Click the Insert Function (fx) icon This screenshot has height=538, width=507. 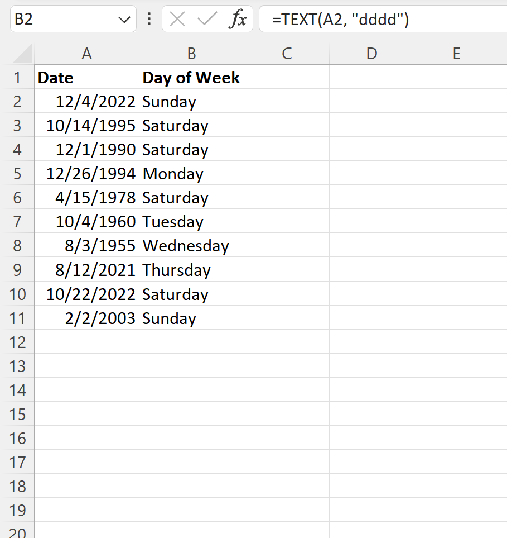click(239, 18)
